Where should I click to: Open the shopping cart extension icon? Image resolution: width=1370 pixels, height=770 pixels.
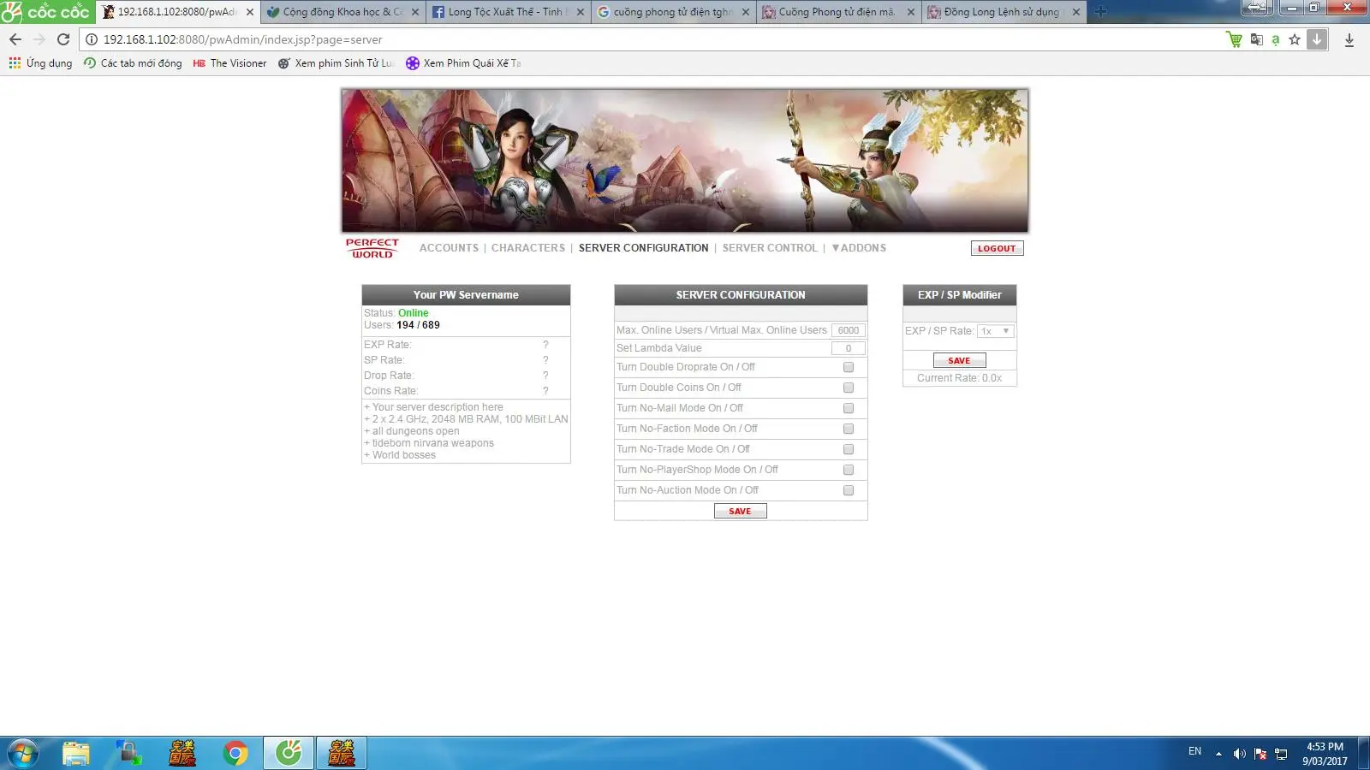click(x=1234, y=39)
